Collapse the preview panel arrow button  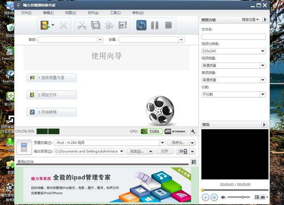click(264, 125)
